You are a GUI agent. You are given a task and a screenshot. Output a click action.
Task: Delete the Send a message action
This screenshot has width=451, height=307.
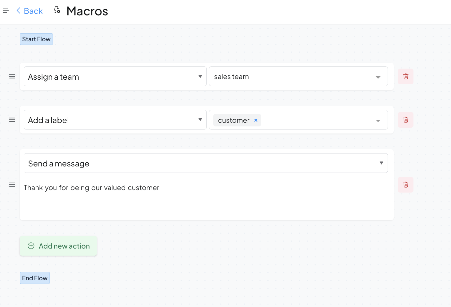405,185
